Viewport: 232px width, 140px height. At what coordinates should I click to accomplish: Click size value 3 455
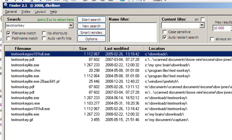coord(95,120)
